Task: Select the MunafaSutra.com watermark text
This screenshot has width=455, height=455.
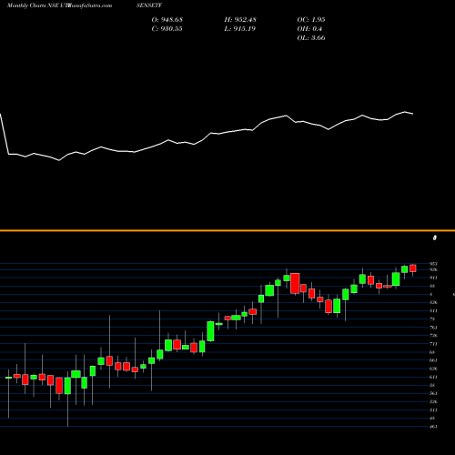Action: pos(89,5)
